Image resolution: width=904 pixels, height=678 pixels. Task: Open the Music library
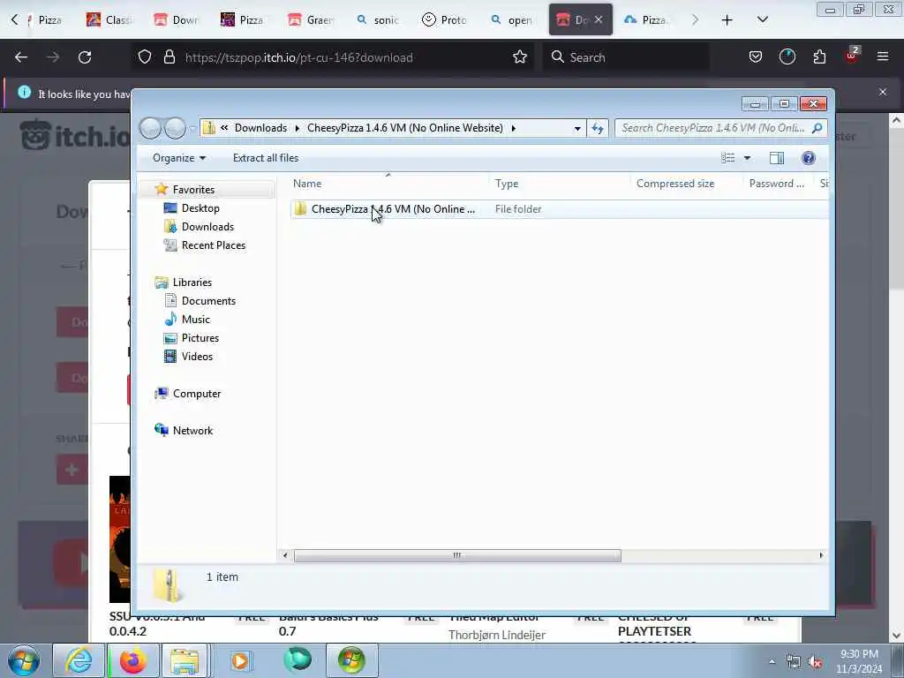[x=195, y=319]
